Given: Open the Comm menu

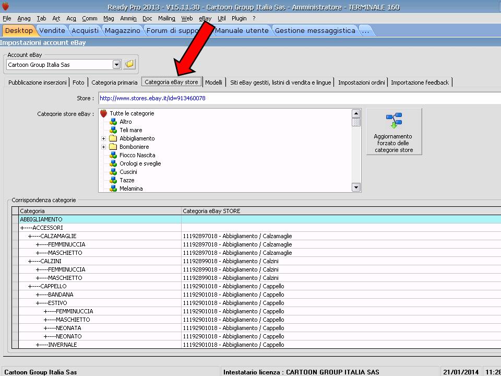Looking at the screenshot, I should point(90,19).
